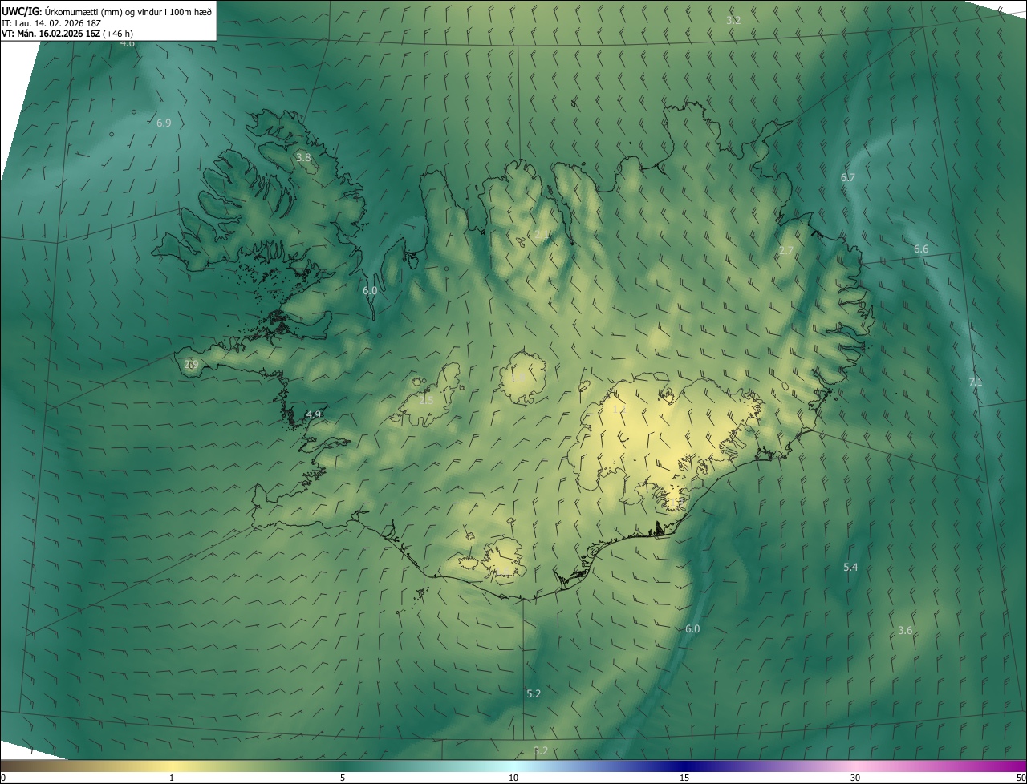Click the 2.9 value on the peninsula tip
The height and width of the screenshot is (784, 1027).
click(191, 365)
